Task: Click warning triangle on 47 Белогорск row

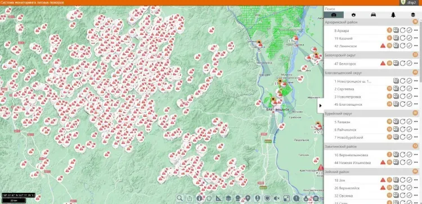Action: (383, 64)
